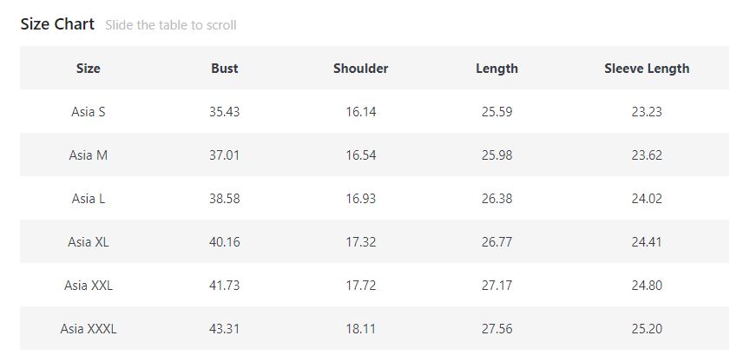The width and height of the screenshot is (750, 362).
Task: Select the Sleeve Length column header
Action: tap(647, 69)
